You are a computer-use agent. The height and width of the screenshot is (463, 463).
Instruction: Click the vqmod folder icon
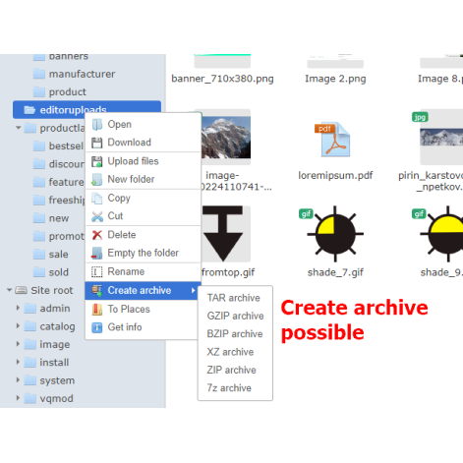click(x=30, y=398)
